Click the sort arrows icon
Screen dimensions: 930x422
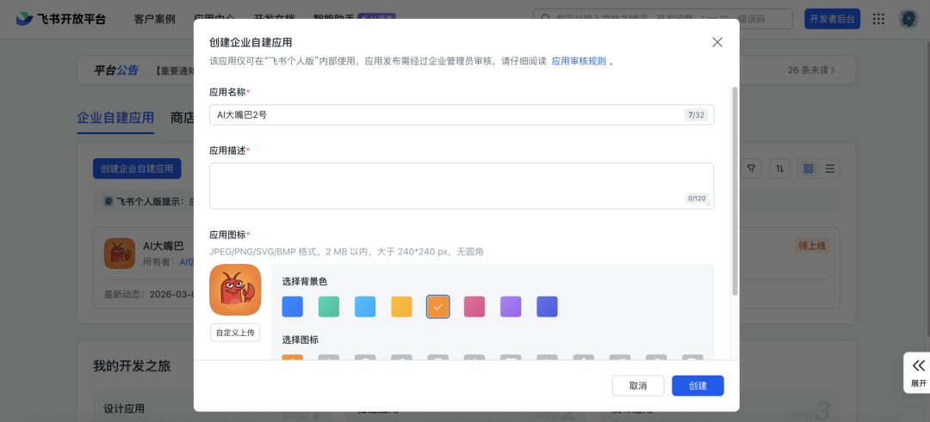coord(779,168)
